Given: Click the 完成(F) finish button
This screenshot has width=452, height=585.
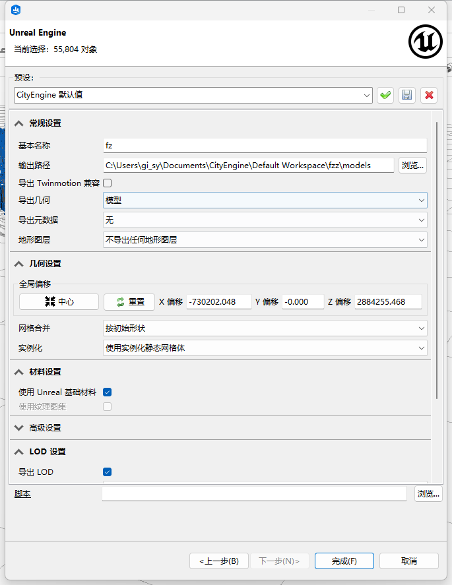Looking at the screenshot, I should point(344,561).
